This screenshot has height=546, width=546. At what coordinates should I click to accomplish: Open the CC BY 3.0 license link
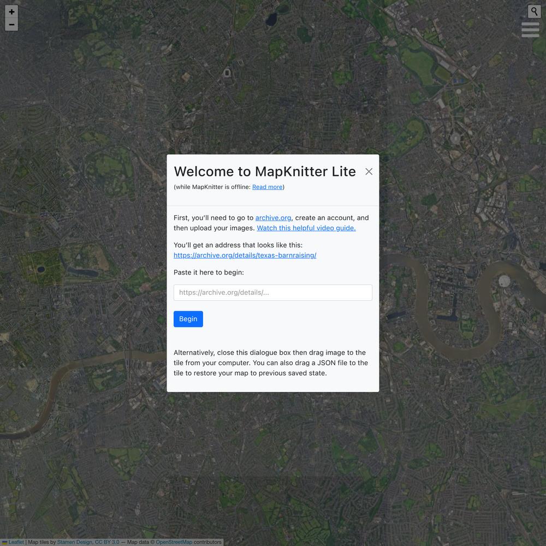coord(107,542)
